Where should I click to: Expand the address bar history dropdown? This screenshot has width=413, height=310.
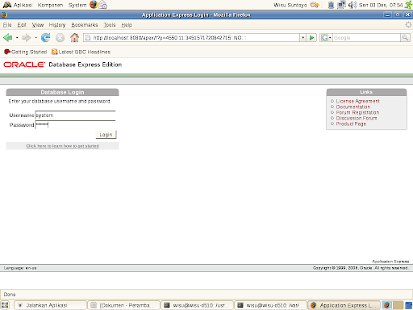coord(302,38)
